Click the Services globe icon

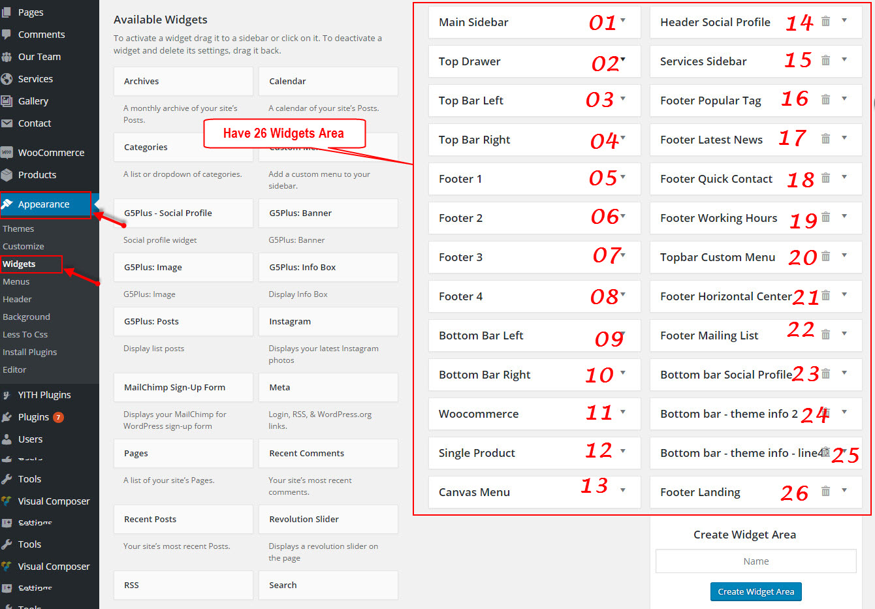(x=7, y=79)
